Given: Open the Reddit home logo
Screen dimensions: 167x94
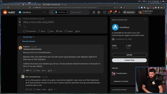Looking at the screenshot, I should 9,12.
